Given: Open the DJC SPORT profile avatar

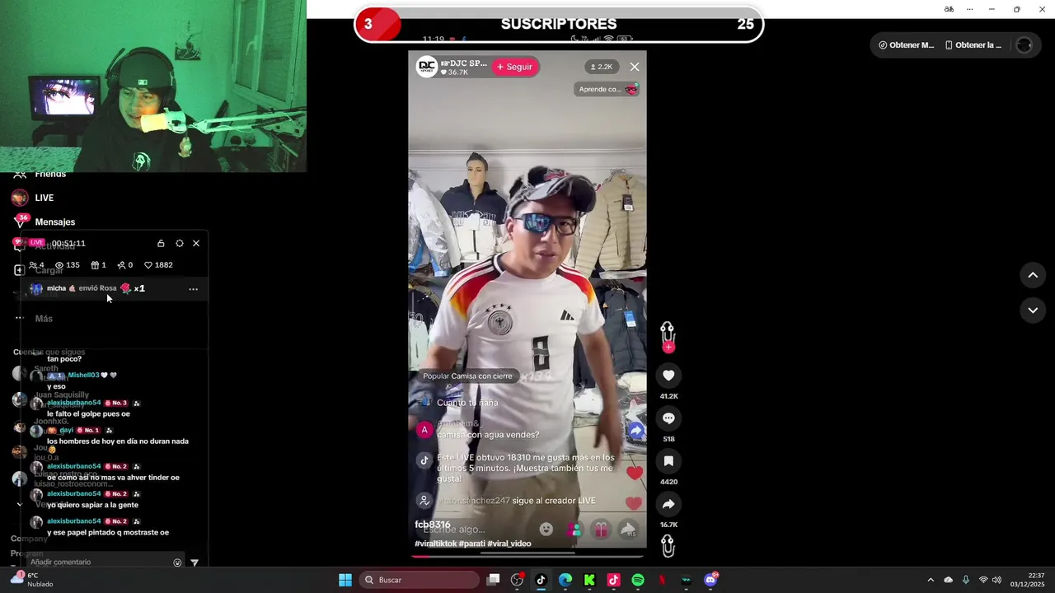Looking at the screenshot, I should pos(426,67).
